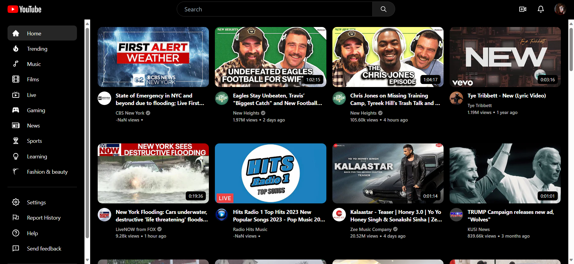Open title 'Tye Tribbett - New (Lyric Video)'
The height and width of the screenshot is (264, 574).
coord(507,95)
